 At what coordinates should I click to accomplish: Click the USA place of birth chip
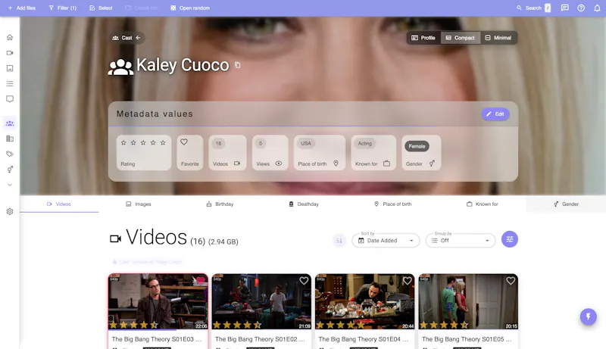click(306, 144)
